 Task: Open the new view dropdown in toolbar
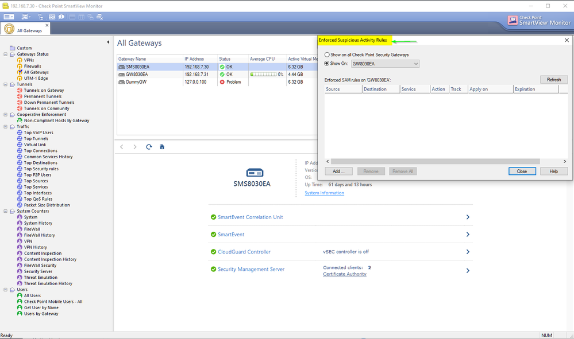click(x=26, y=17)
